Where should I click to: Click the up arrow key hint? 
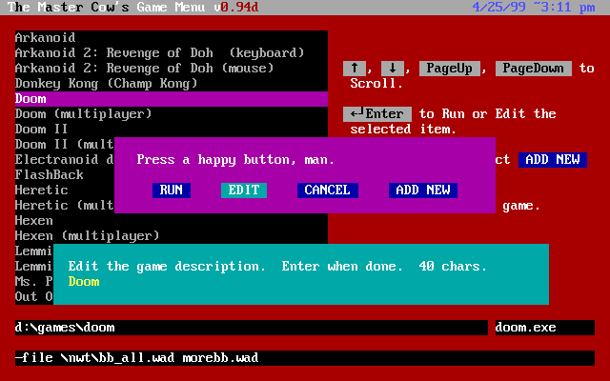pyautogui.click(x=355, y=69)
